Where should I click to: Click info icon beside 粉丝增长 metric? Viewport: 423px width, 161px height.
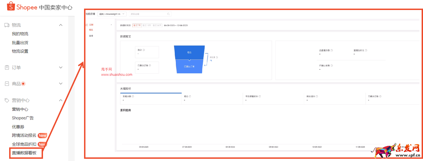[317, 96]
